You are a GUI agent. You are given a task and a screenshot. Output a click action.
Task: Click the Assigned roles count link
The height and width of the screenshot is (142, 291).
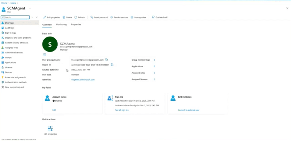pos(154,73)
